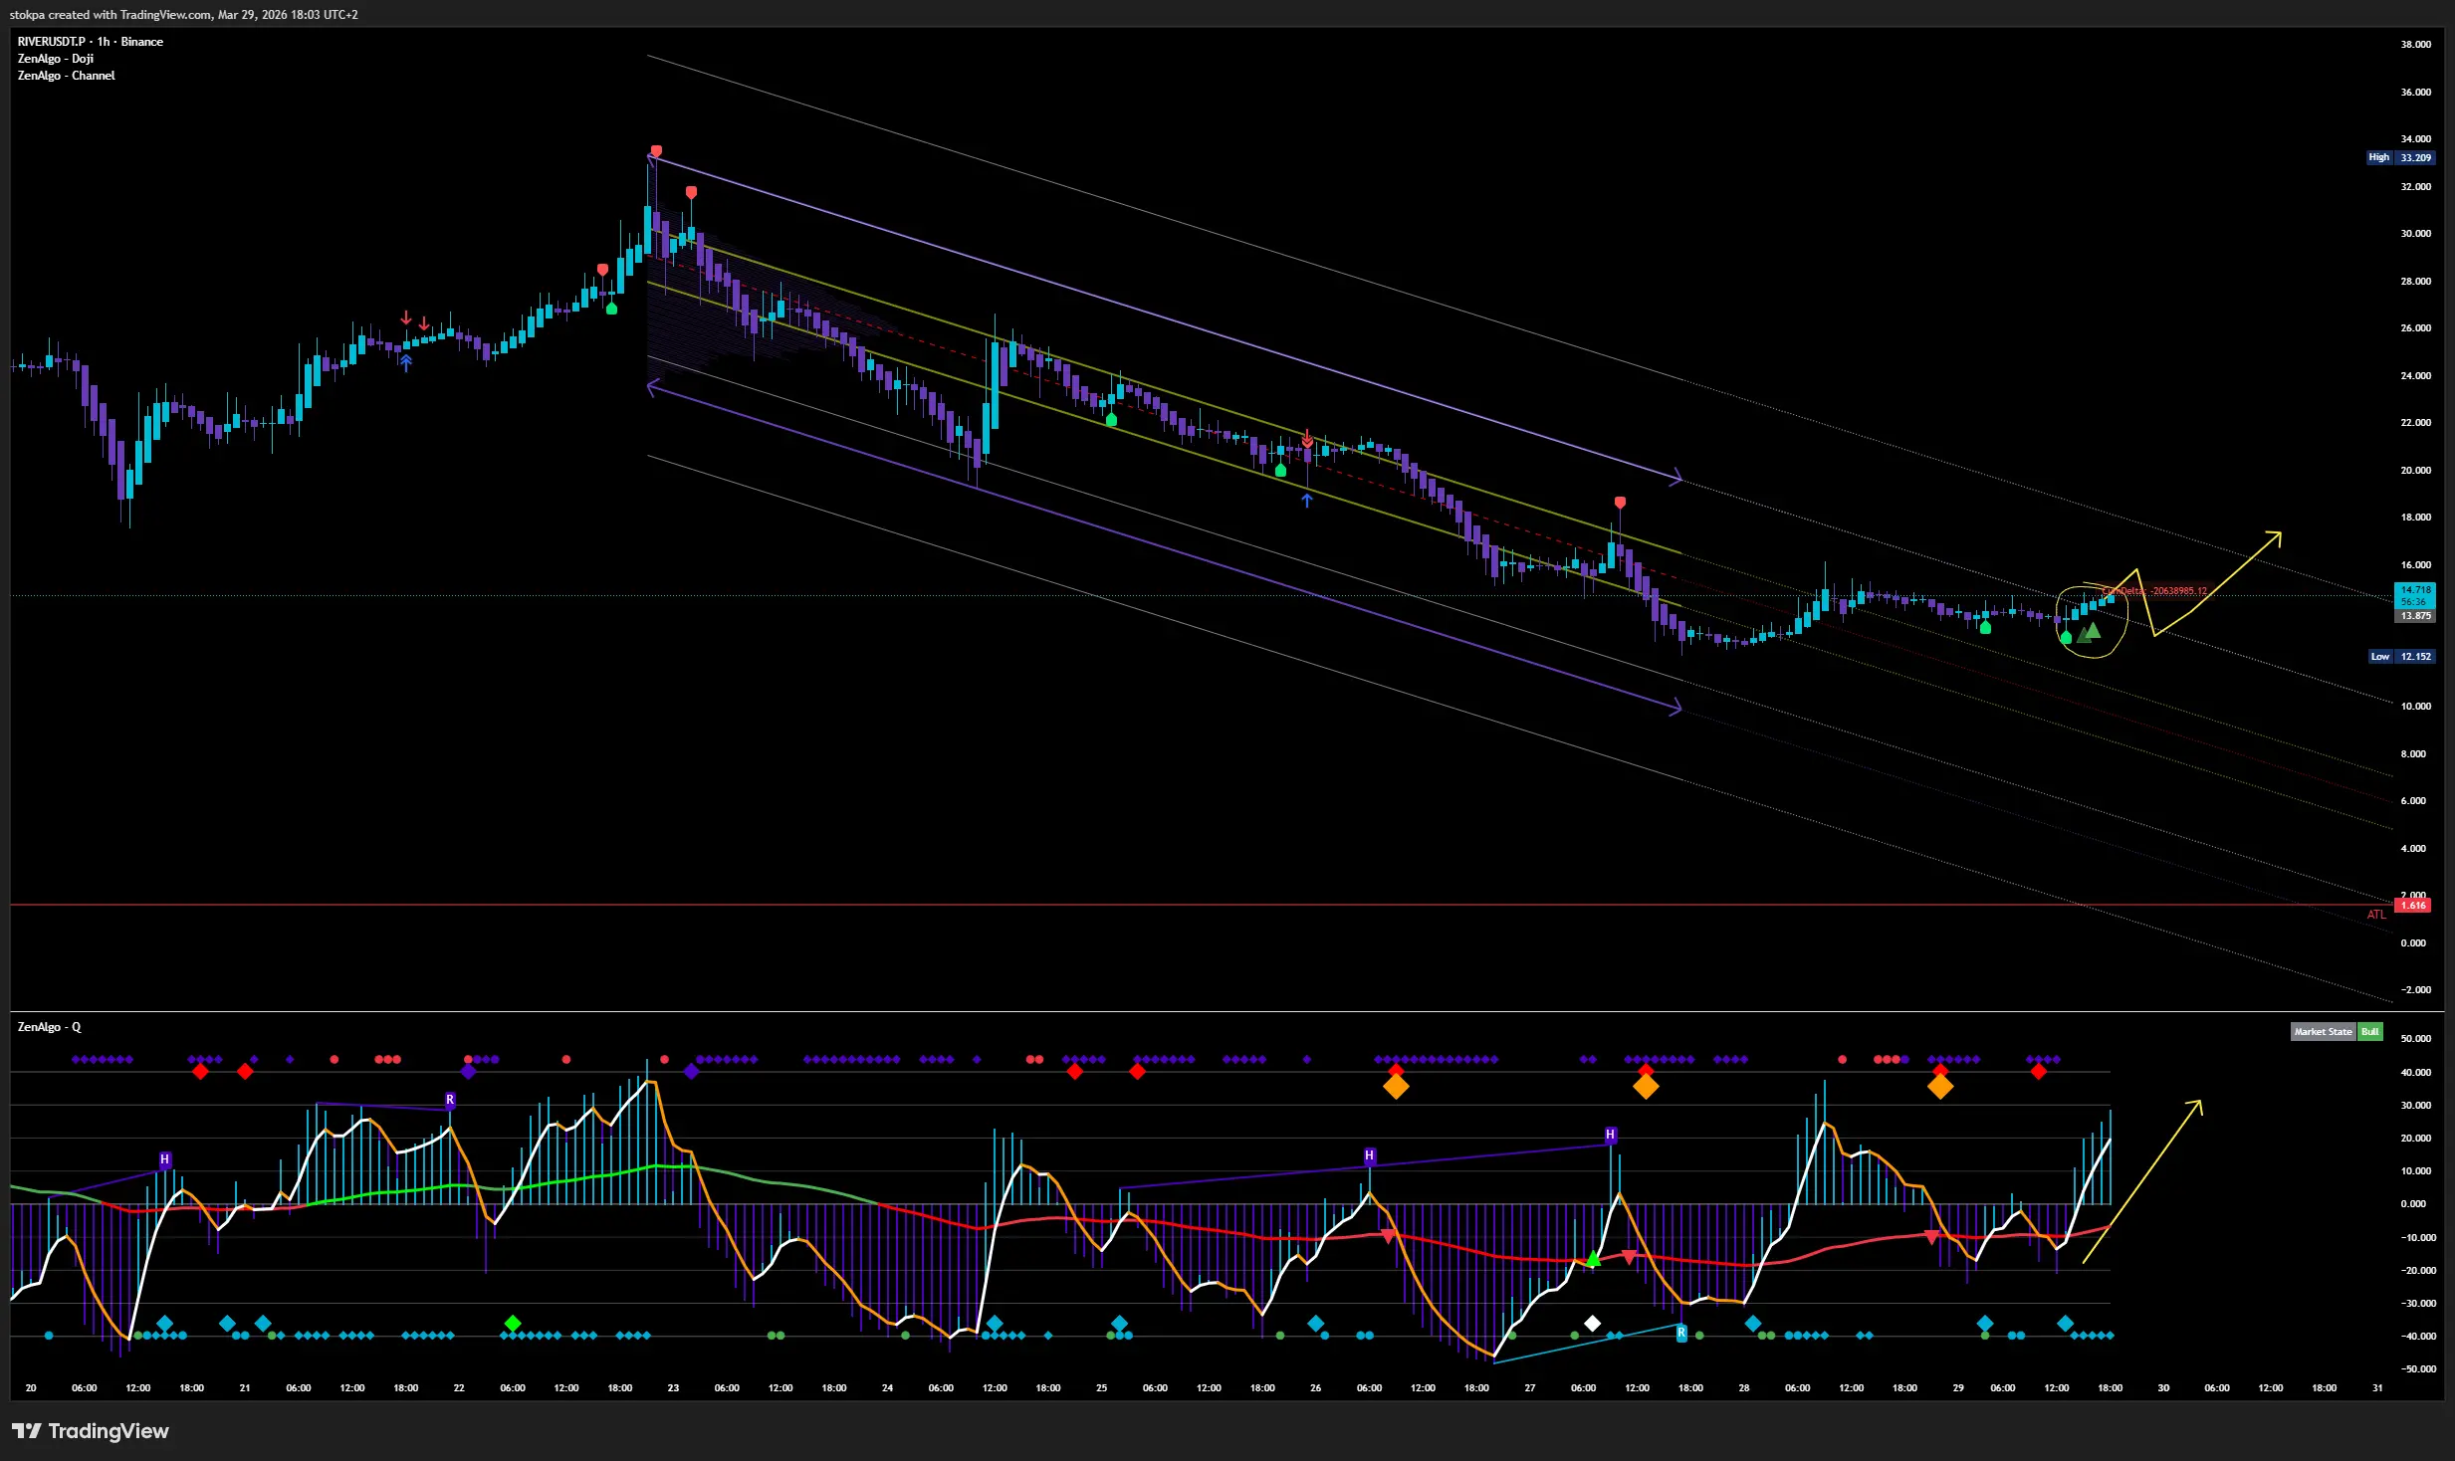Select the ZenAlgo - Doji indicator label

pos(56,59)
